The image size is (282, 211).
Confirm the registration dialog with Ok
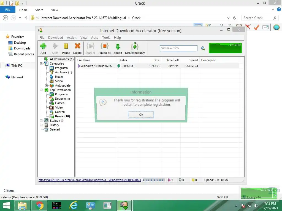(141, 115)
